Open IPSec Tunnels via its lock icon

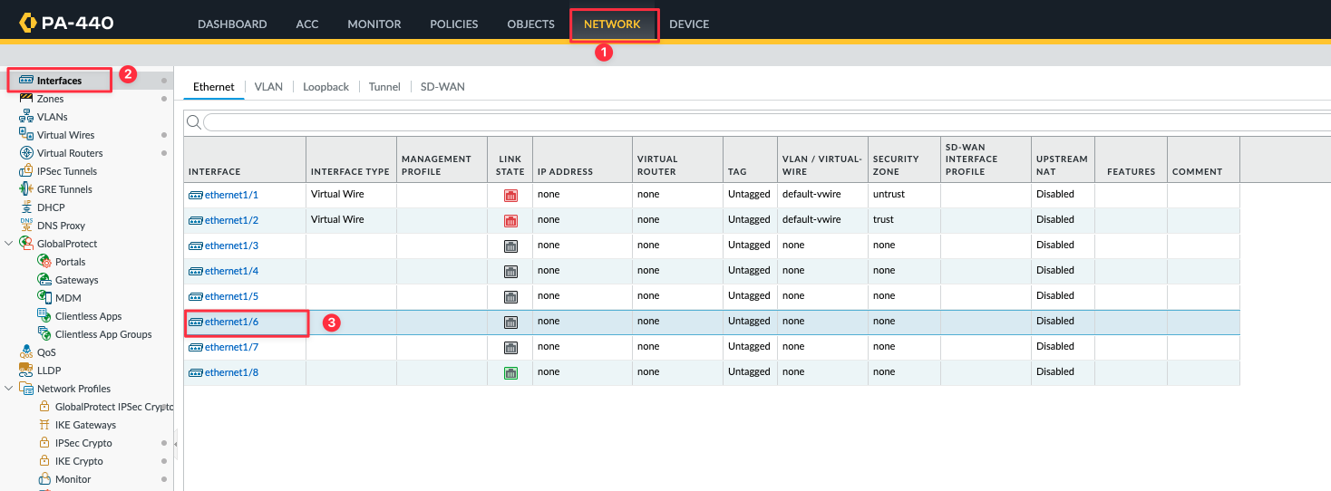click(26, 170)
